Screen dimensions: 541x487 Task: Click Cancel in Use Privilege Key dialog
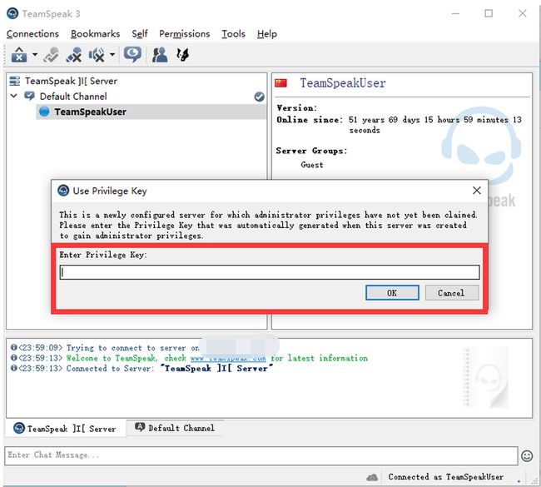tap(452, 293)
